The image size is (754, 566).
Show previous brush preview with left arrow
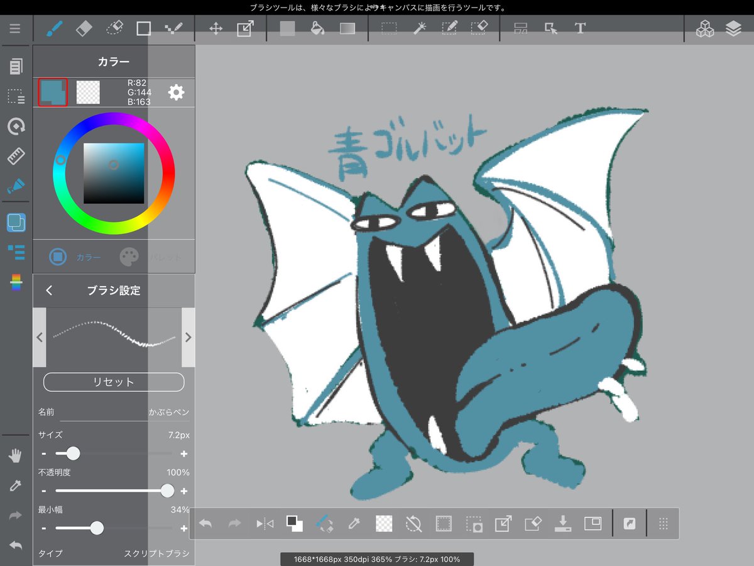pyautogui.click(x=40, y=337)
